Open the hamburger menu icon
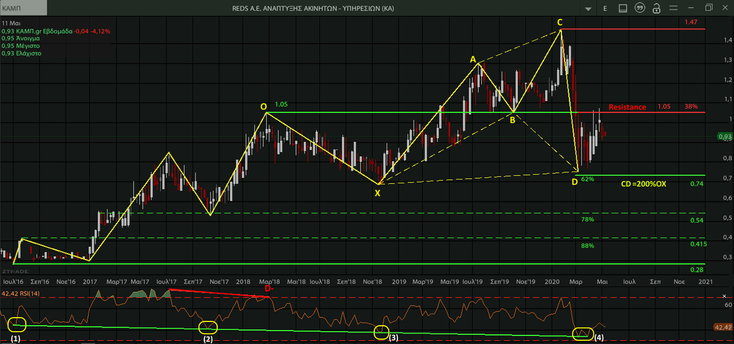734x344 pixels. click(673, 9)
